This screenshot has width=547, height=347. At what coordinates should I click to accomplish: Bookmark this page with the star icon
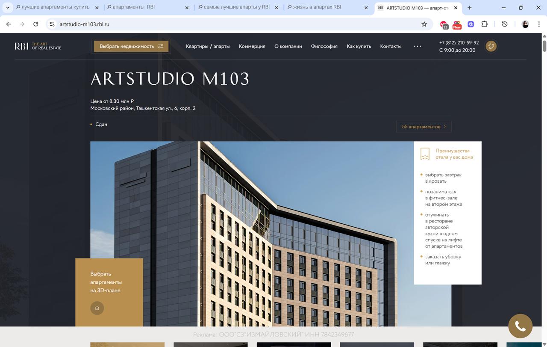tap(424, 24)
